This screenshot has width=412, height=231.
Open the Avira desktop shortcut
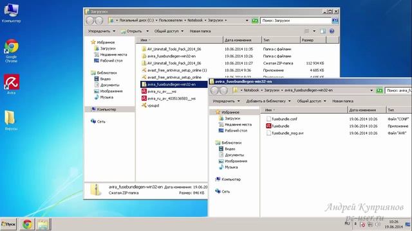[11, 84]
